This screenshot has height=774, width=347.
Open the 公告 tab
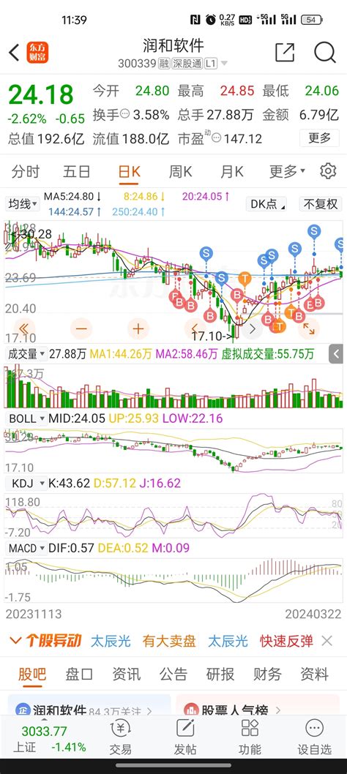173,674
